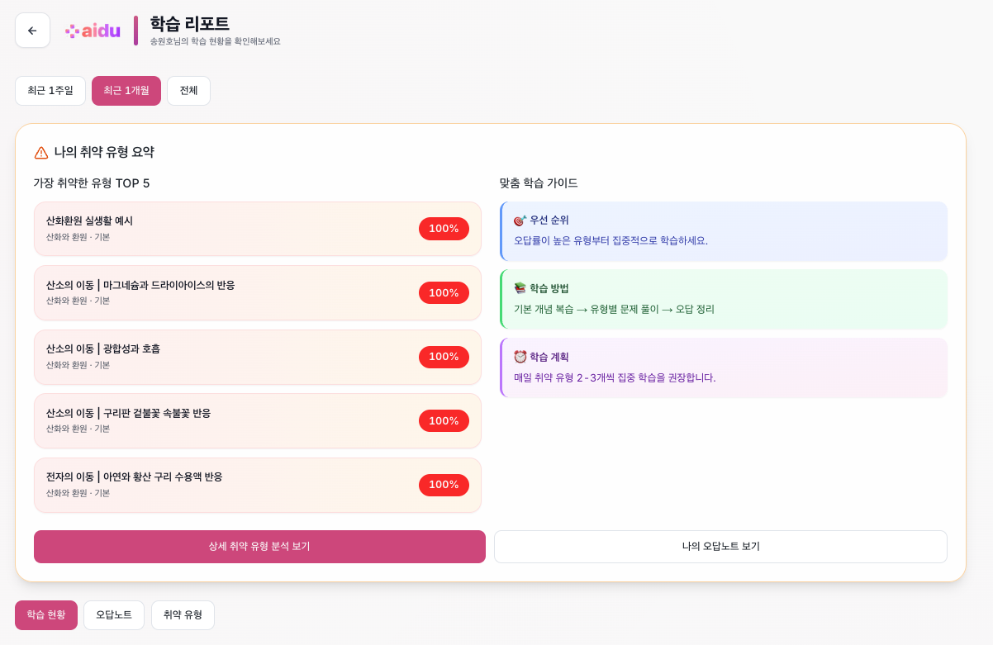Click the aidu logo
993x645 pixels.
[93, 31]
